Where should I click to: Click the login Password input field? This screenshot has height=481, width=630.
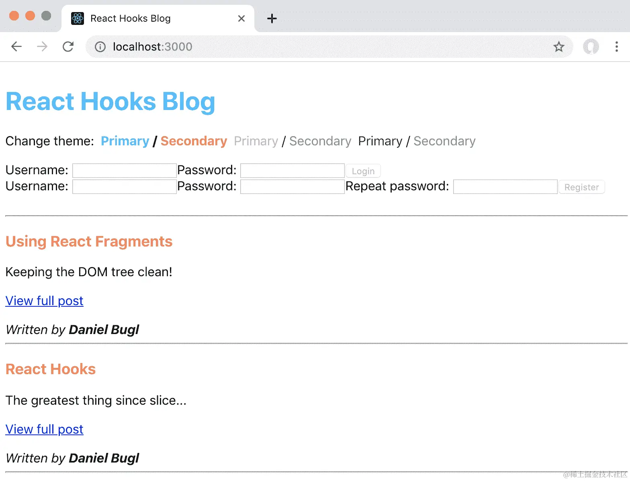pos(292,171)
